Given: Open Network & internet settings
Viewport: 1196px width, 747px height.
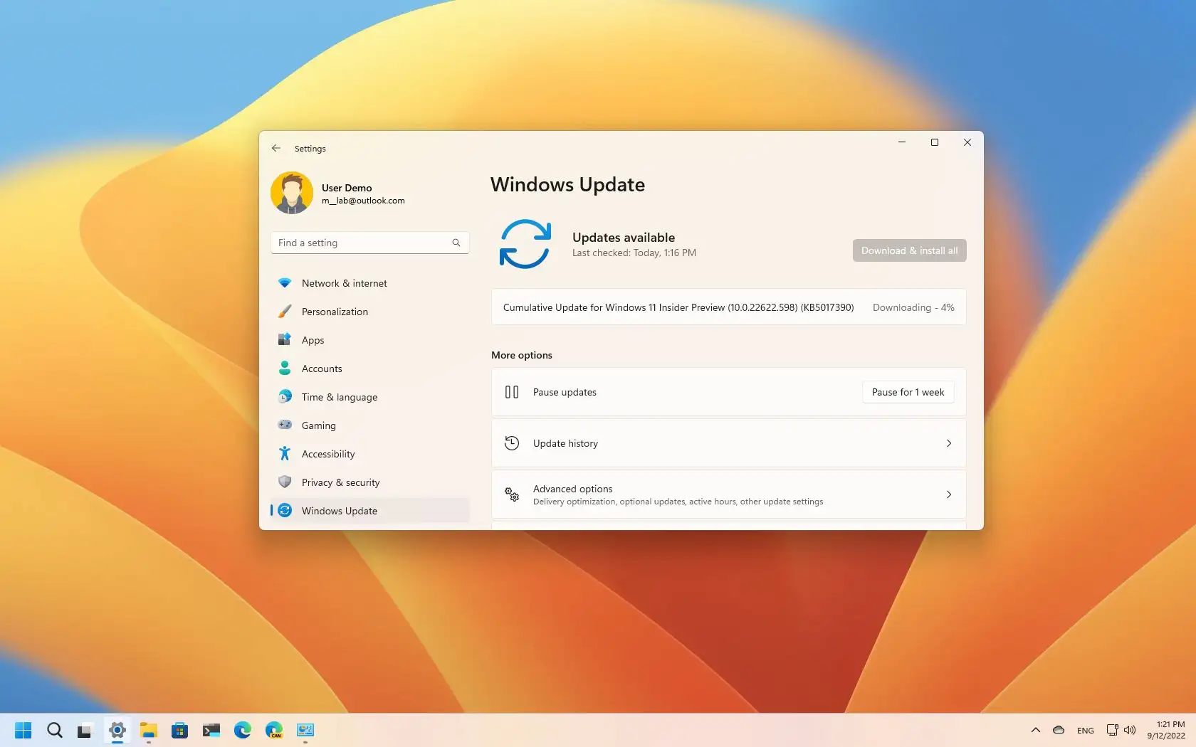Looking at the screenshot, I should 369,283.
